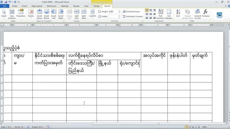Open the AutoFit dropdown
The height and width of the screenshot is (129, 230).
click(92, 14)
